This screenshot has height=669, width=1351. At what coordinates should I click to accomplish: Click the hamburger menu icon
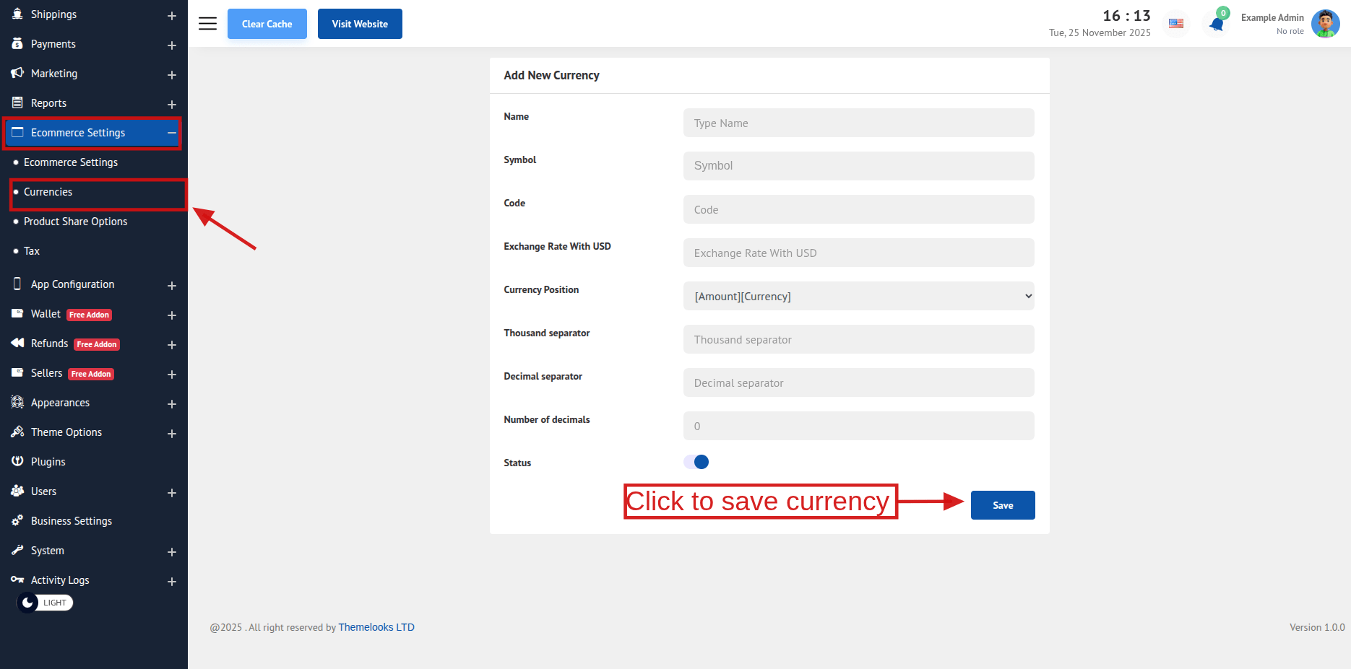(x=207, y=24)
